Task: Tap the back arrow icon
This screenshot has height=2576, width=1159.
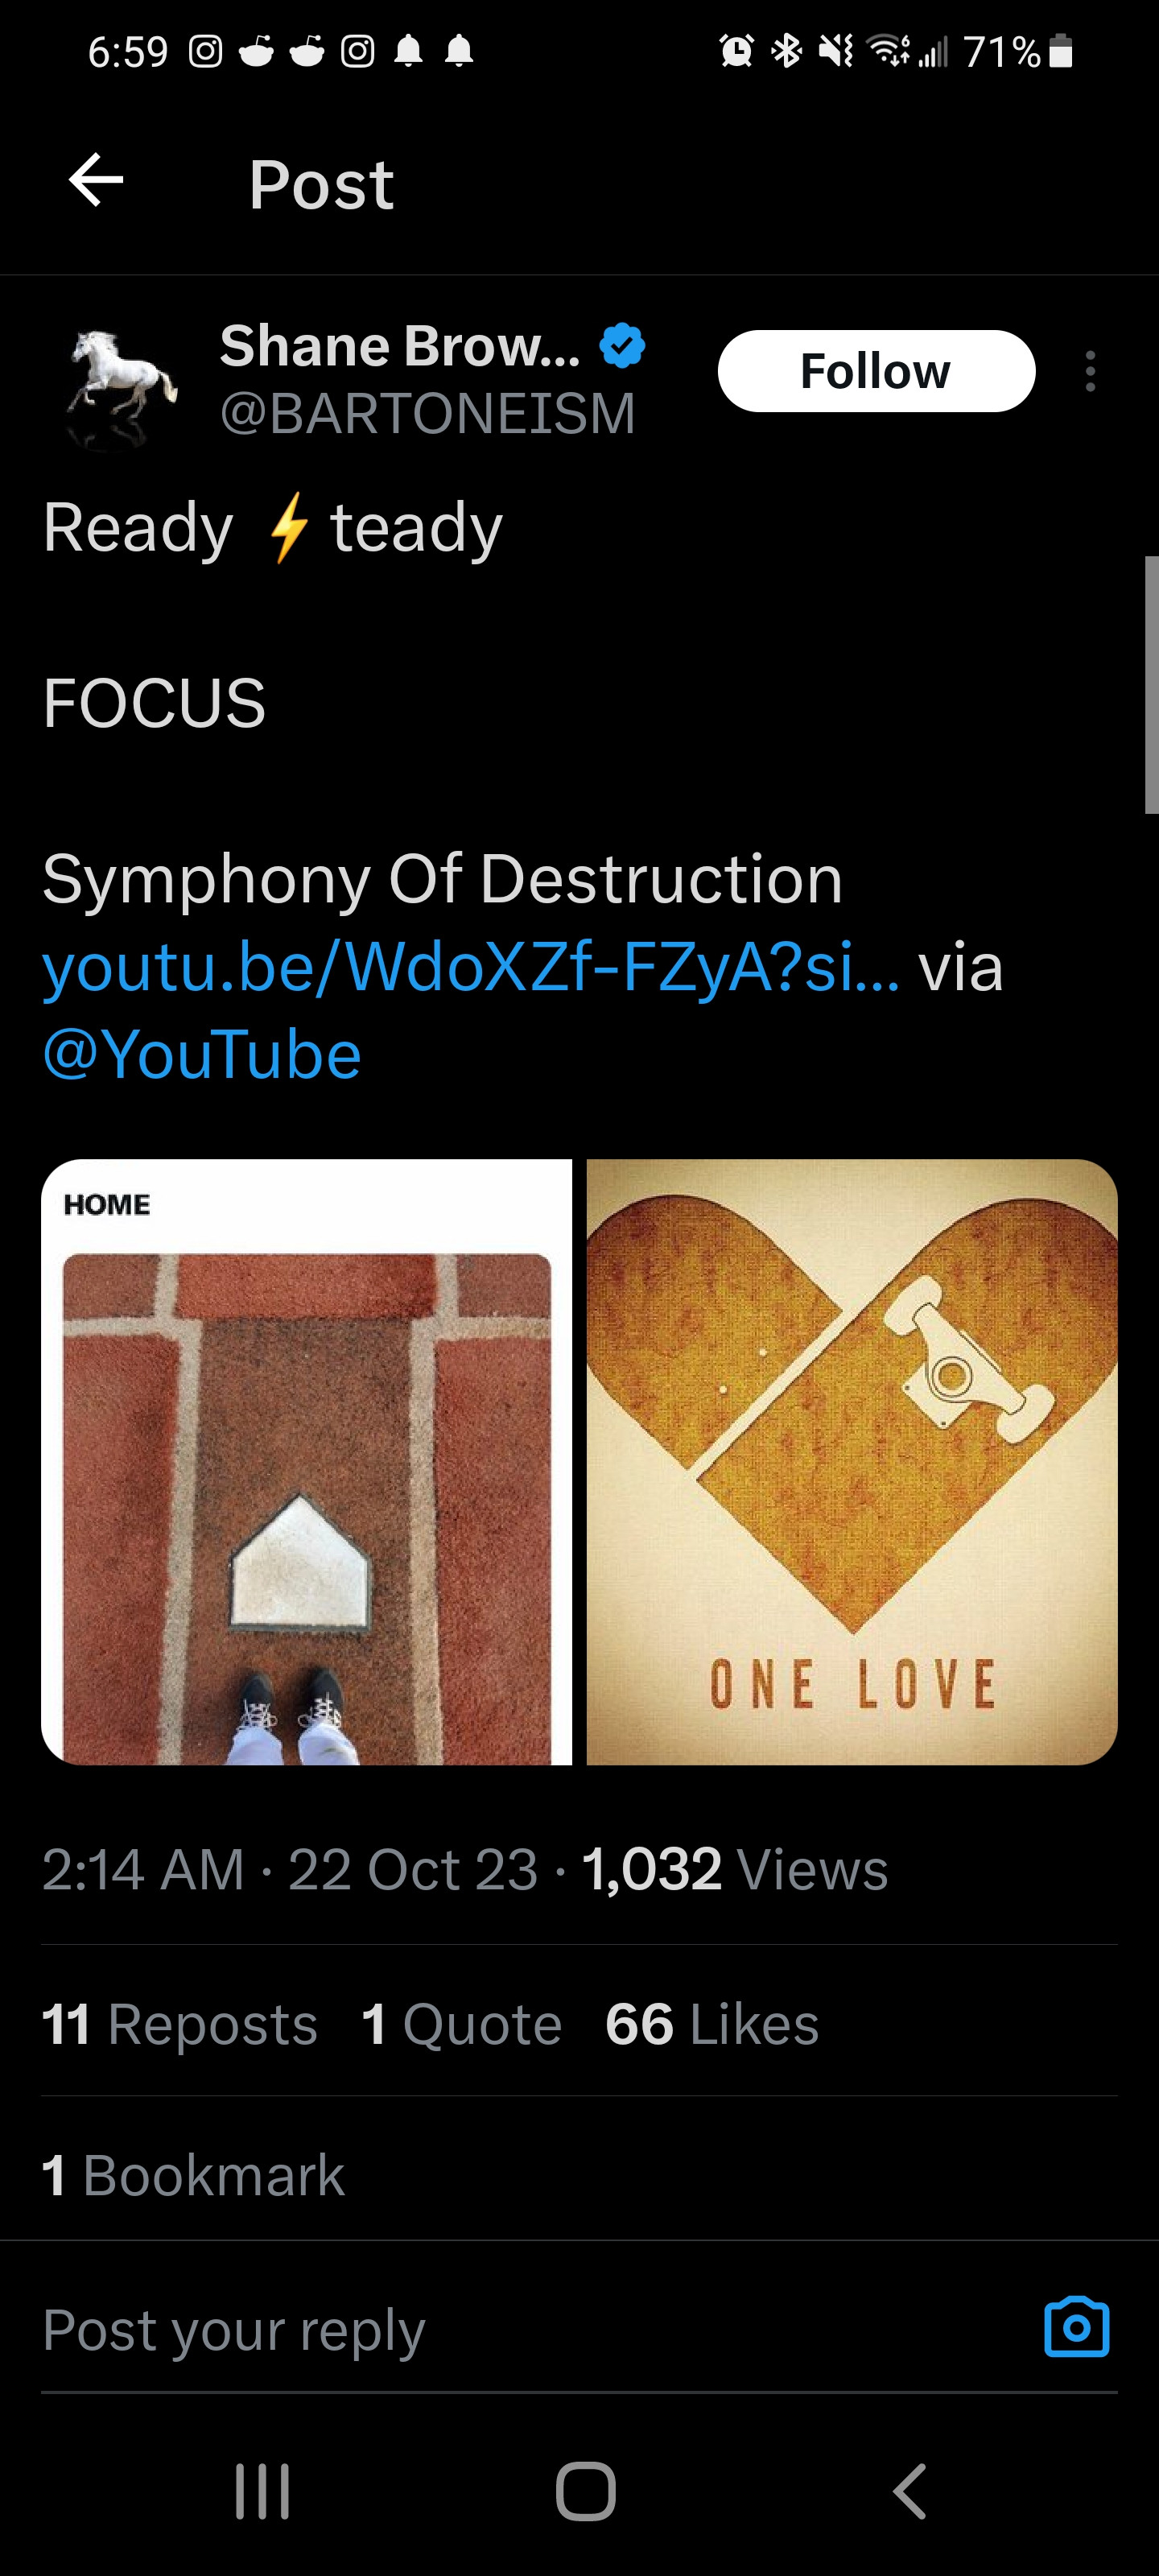Action: [96, 181]
